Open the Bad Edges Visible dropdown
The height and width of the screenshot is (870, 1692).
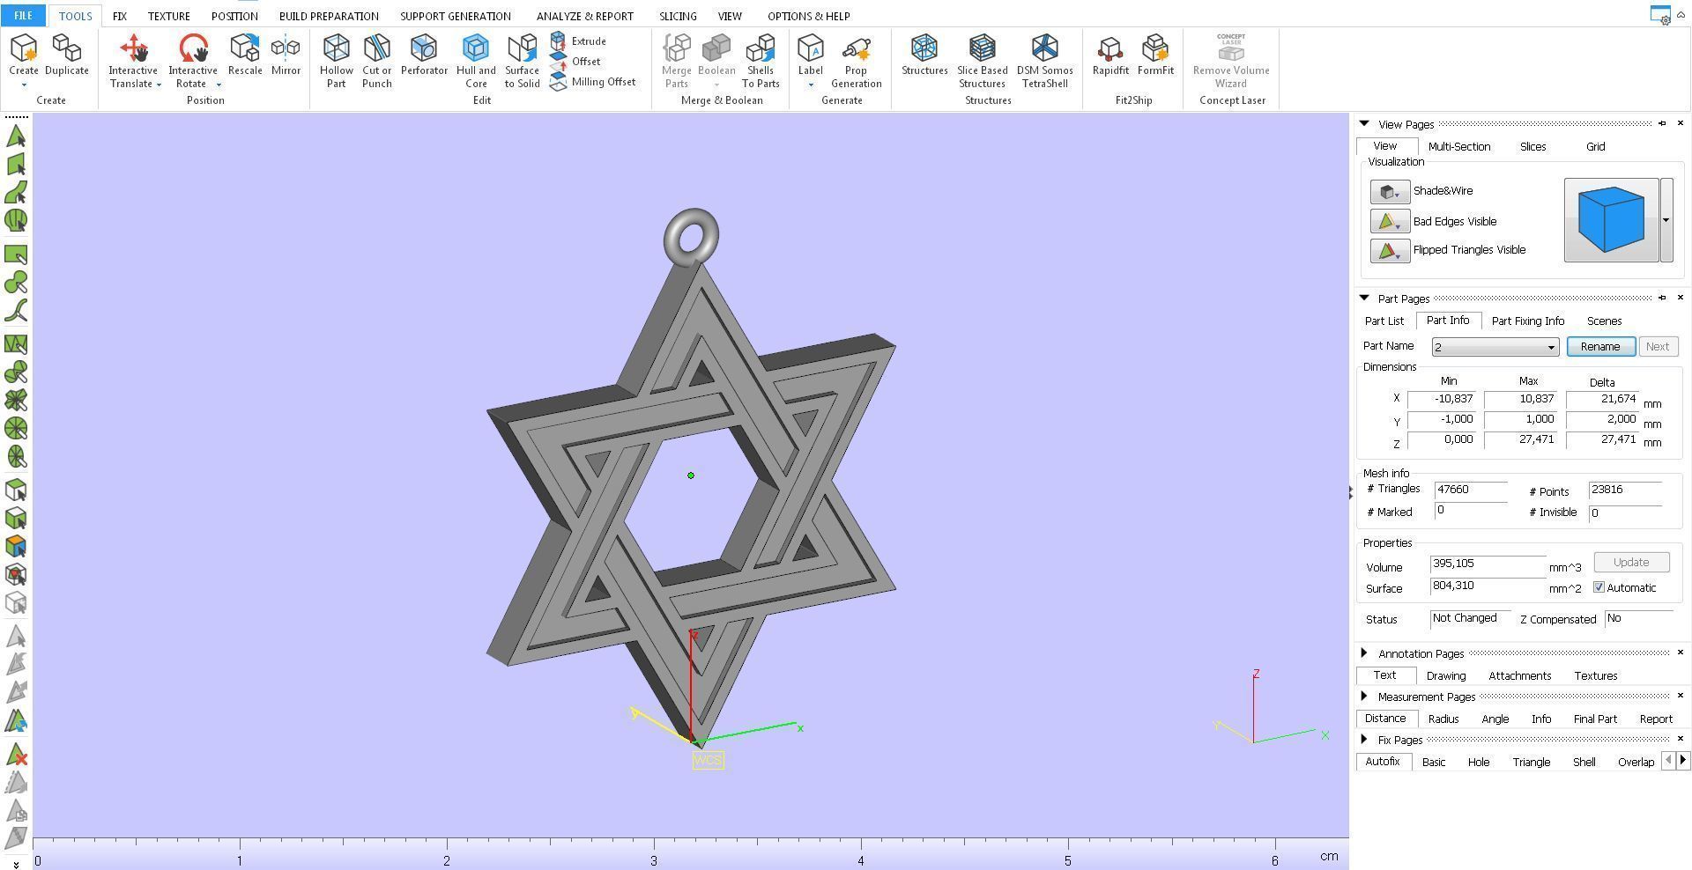(1390, 221)
